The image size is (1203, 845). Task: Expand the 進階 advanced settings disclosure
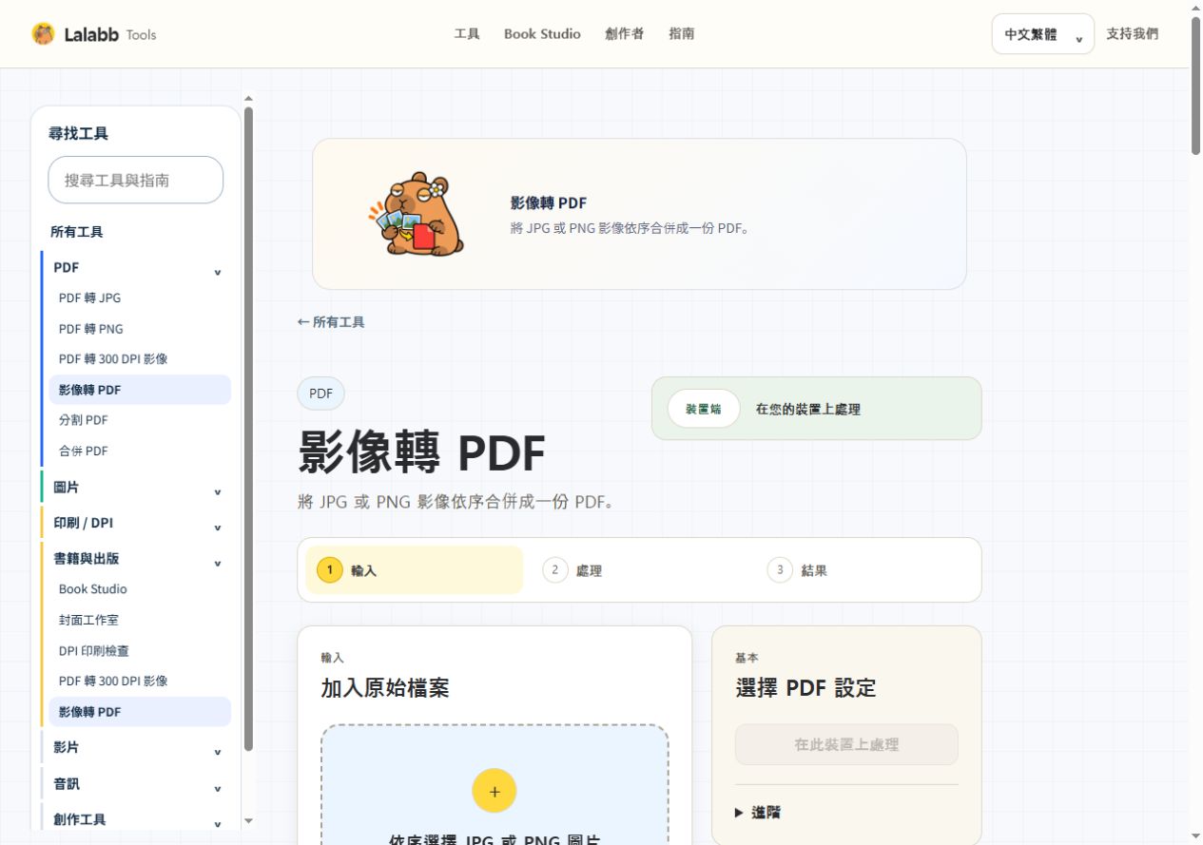[x=759, y=813]
